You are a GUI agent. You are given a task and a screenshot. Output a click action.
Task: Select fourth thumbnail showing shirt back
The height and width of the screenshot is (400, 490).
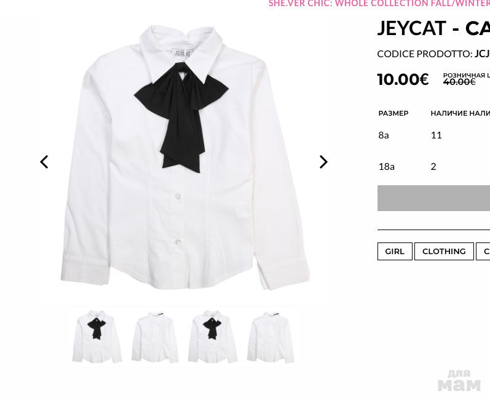(271, 337)
